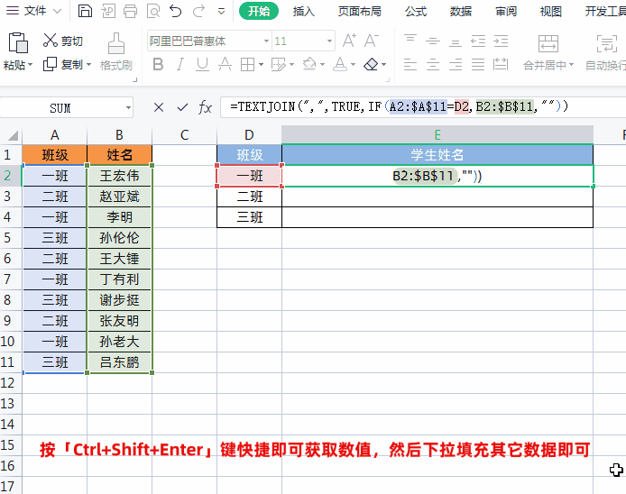This screenshot has height=494, width=626.
Task: Toggle bold formatting
Action: [158, 64]
